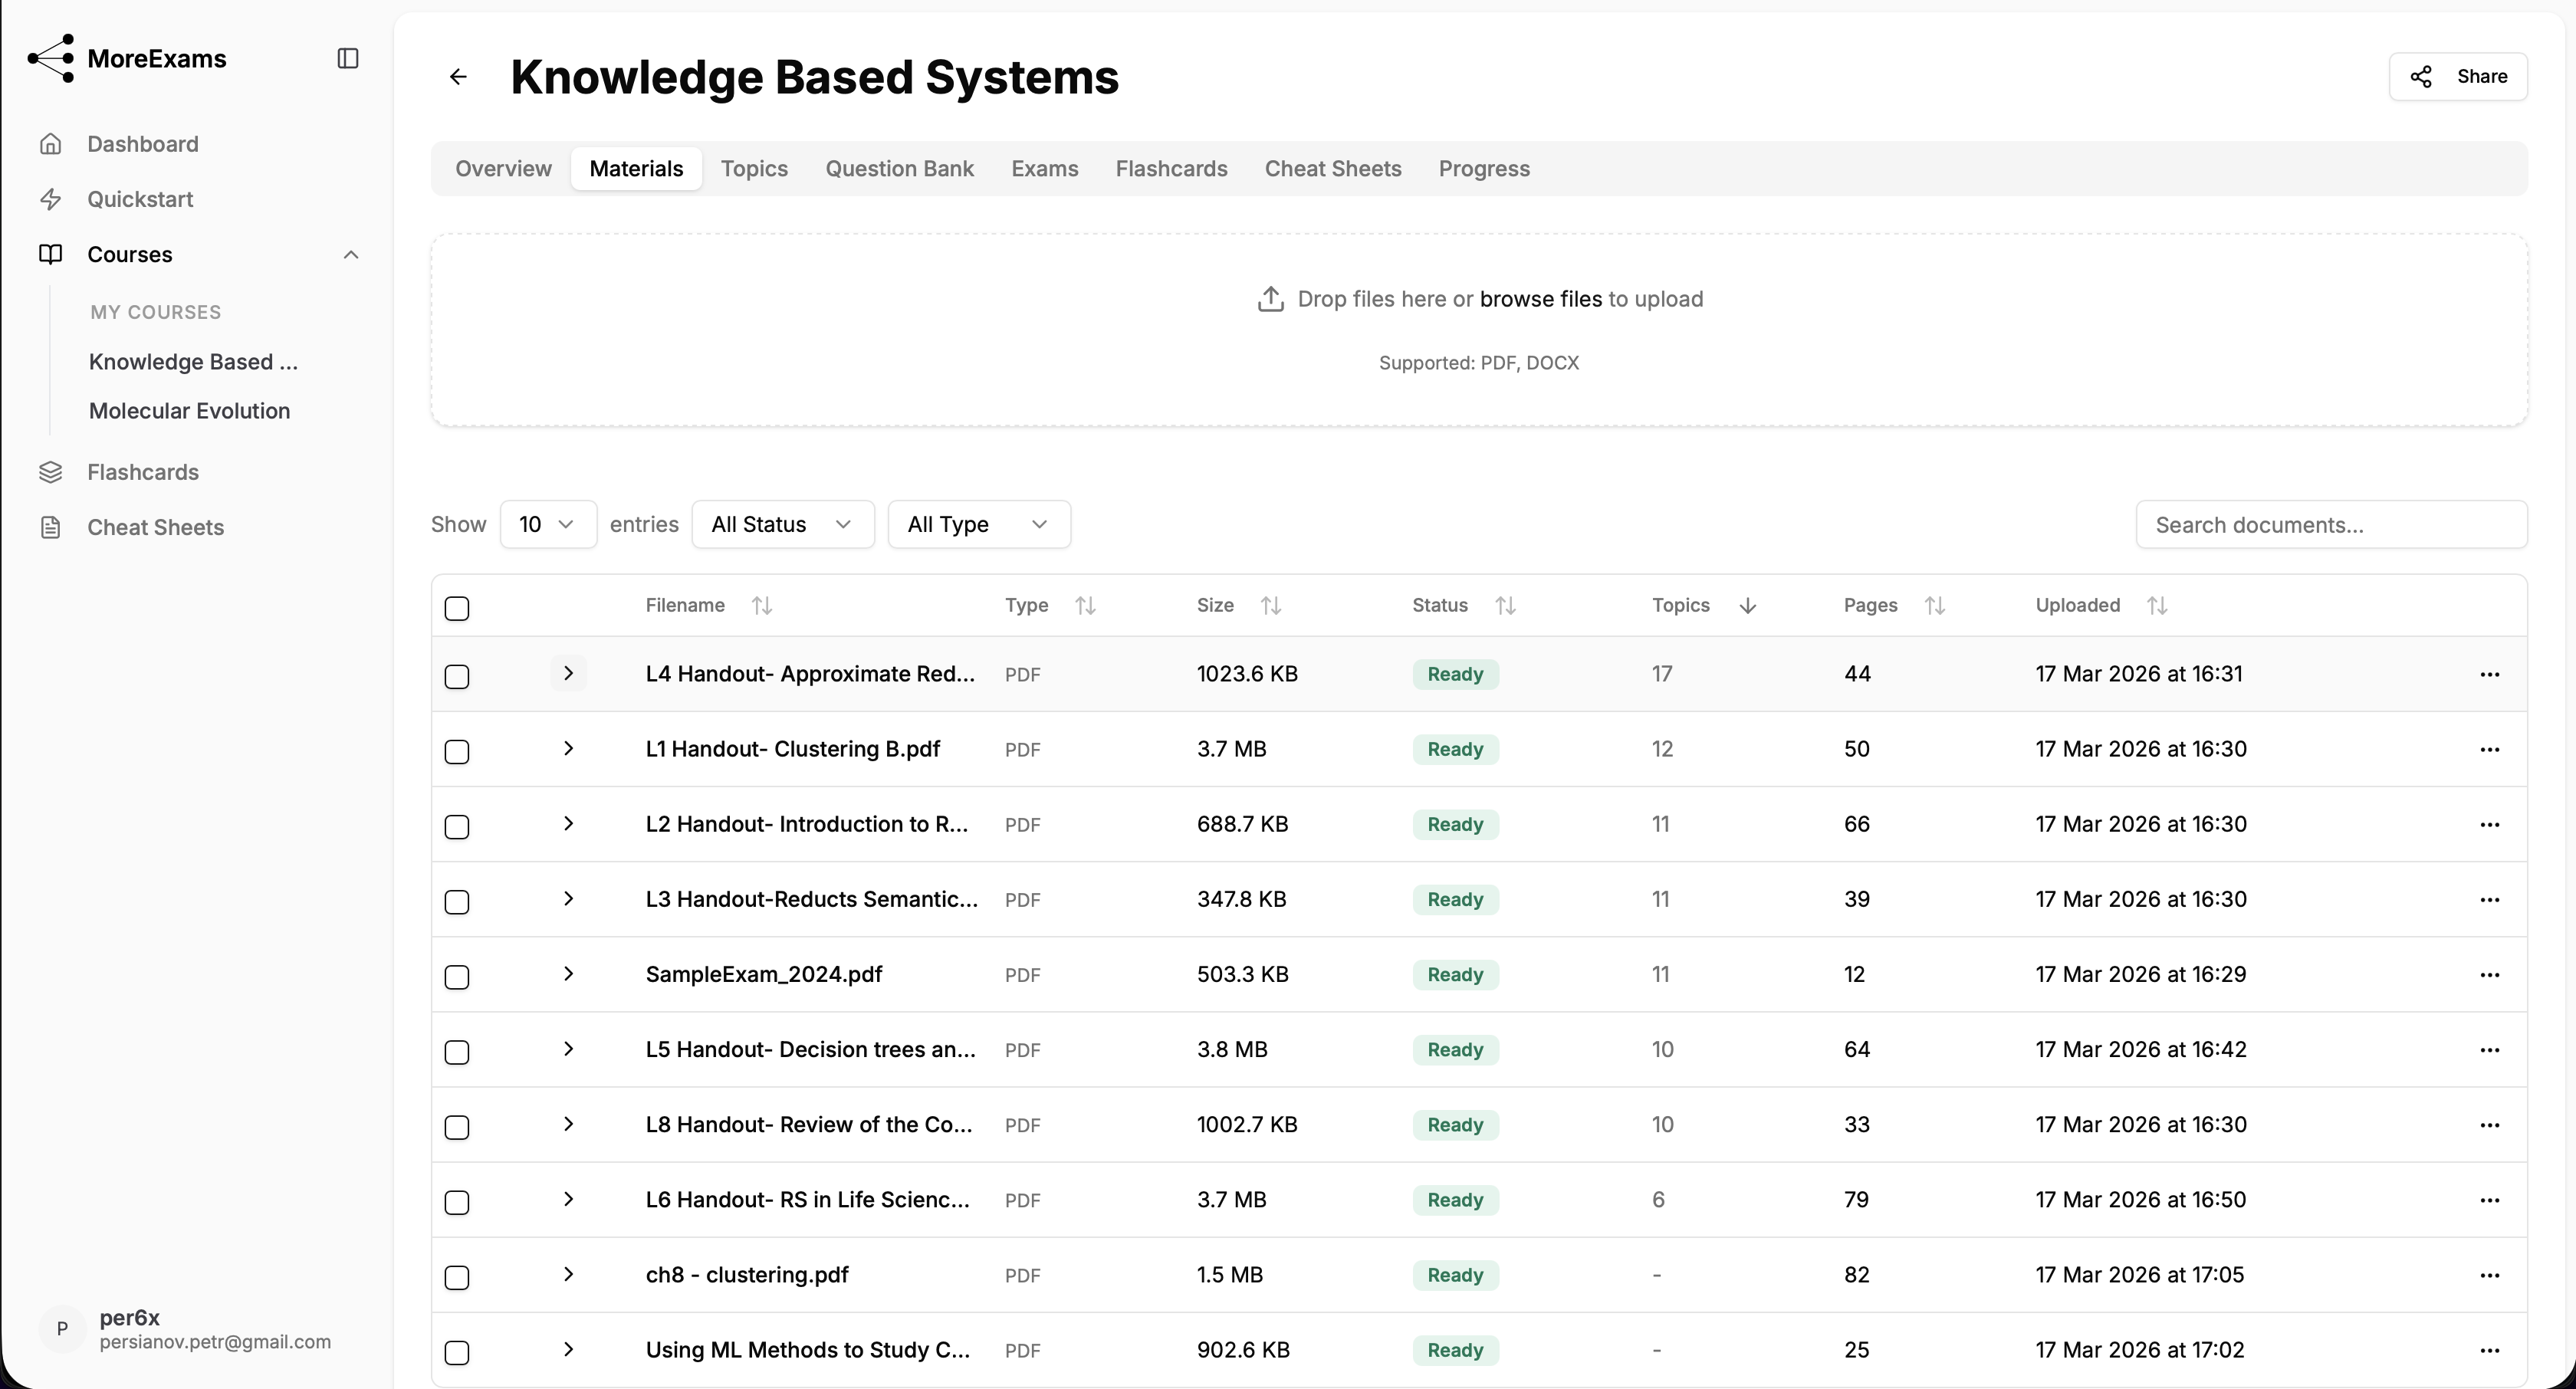Click the sidebar Cheat Sheets icon
The image size is (2576, 1389).
(51, 527)
